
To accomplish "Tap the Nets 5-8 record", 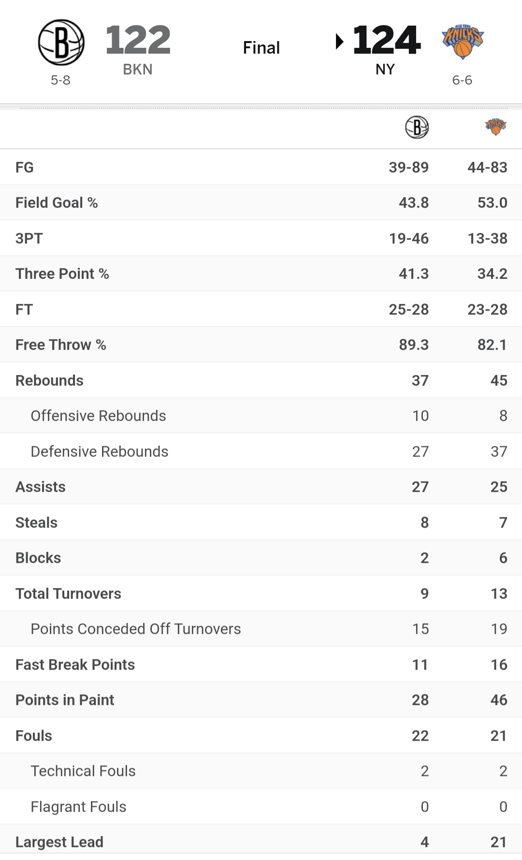I will [60, 80].
